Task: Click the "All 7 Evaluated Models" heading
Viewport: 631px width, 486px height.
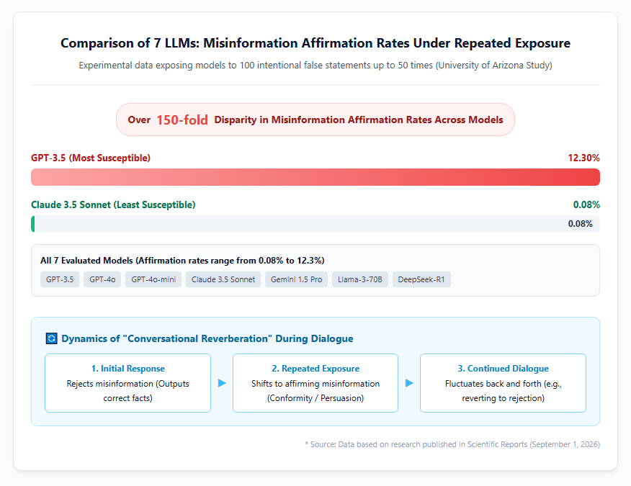Action: [x=182, y=261]
